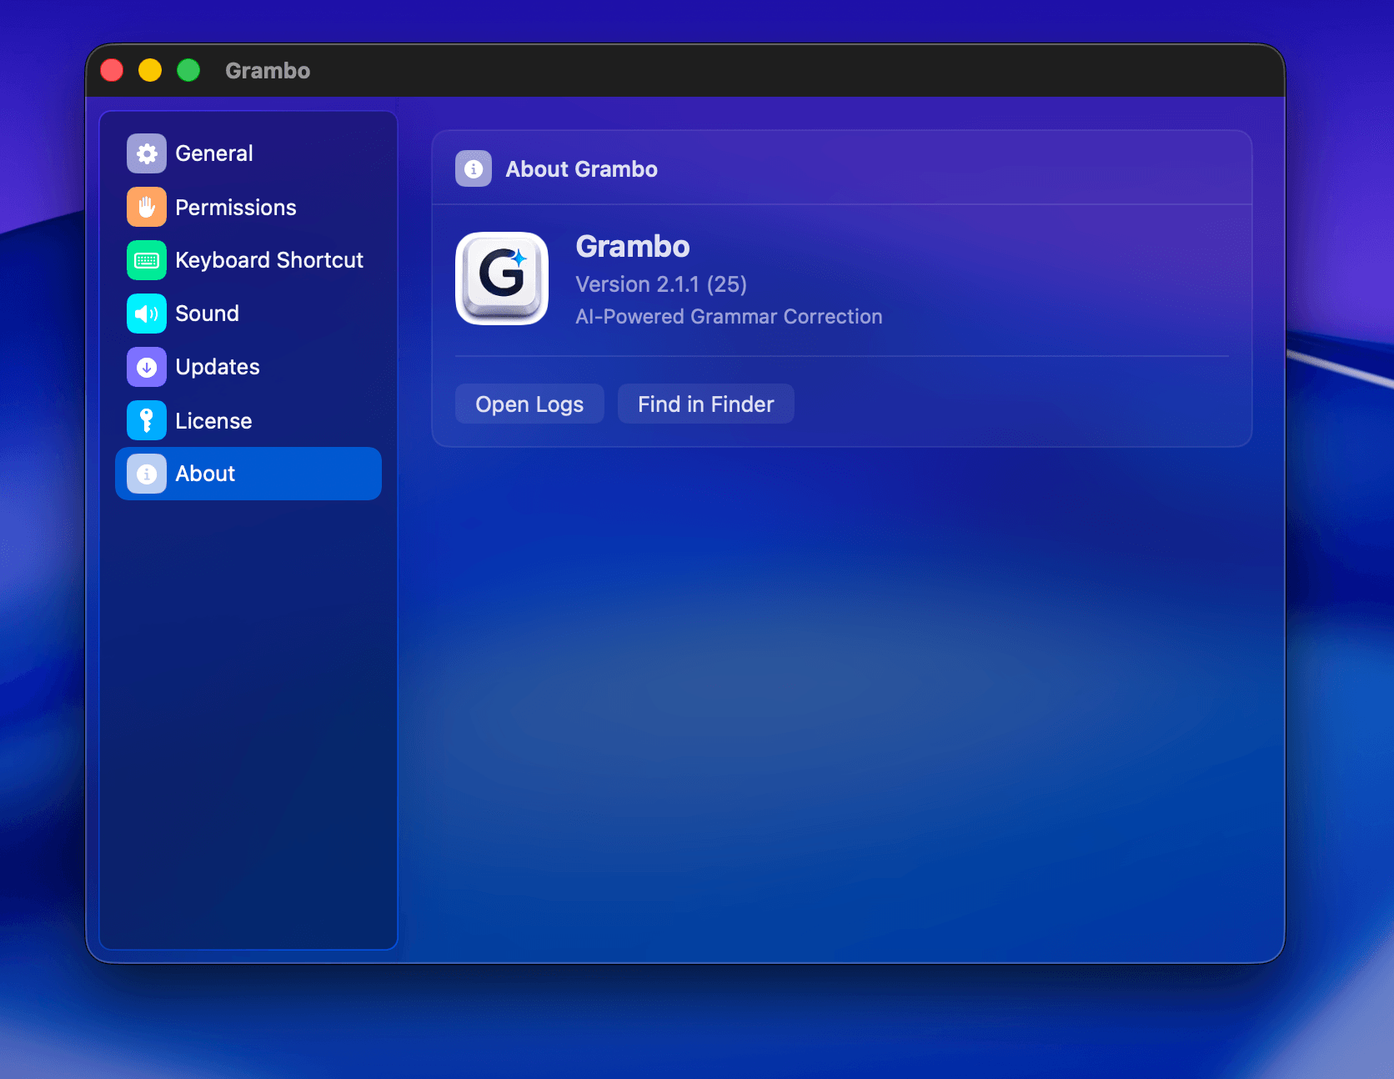Show the License label
1394x1079 pixels.
pyautogui.click(x=213, y=421)
